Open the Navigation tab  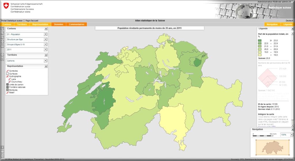pyautogui.click(x=272, y=24)
